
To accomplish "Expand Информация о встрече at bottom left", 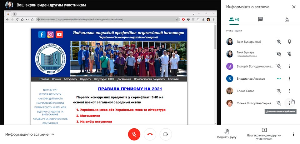I will tap(30, 134).
